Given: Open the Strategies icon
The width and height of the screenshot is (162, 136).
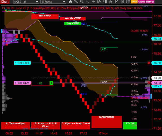Looking at the screenshot, I should [x=122, y=2].
